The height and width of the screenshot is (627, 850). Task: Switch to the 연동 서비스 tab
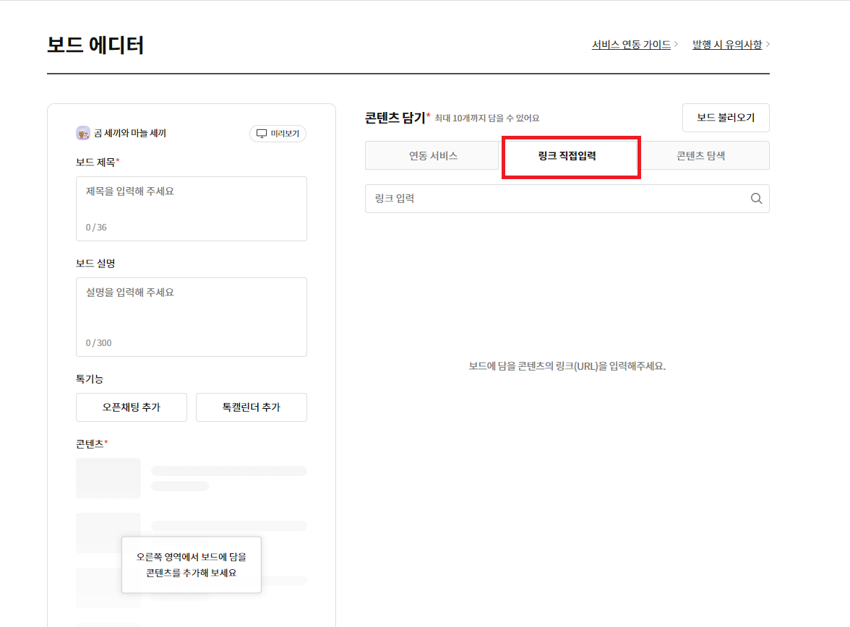[432, 155]
